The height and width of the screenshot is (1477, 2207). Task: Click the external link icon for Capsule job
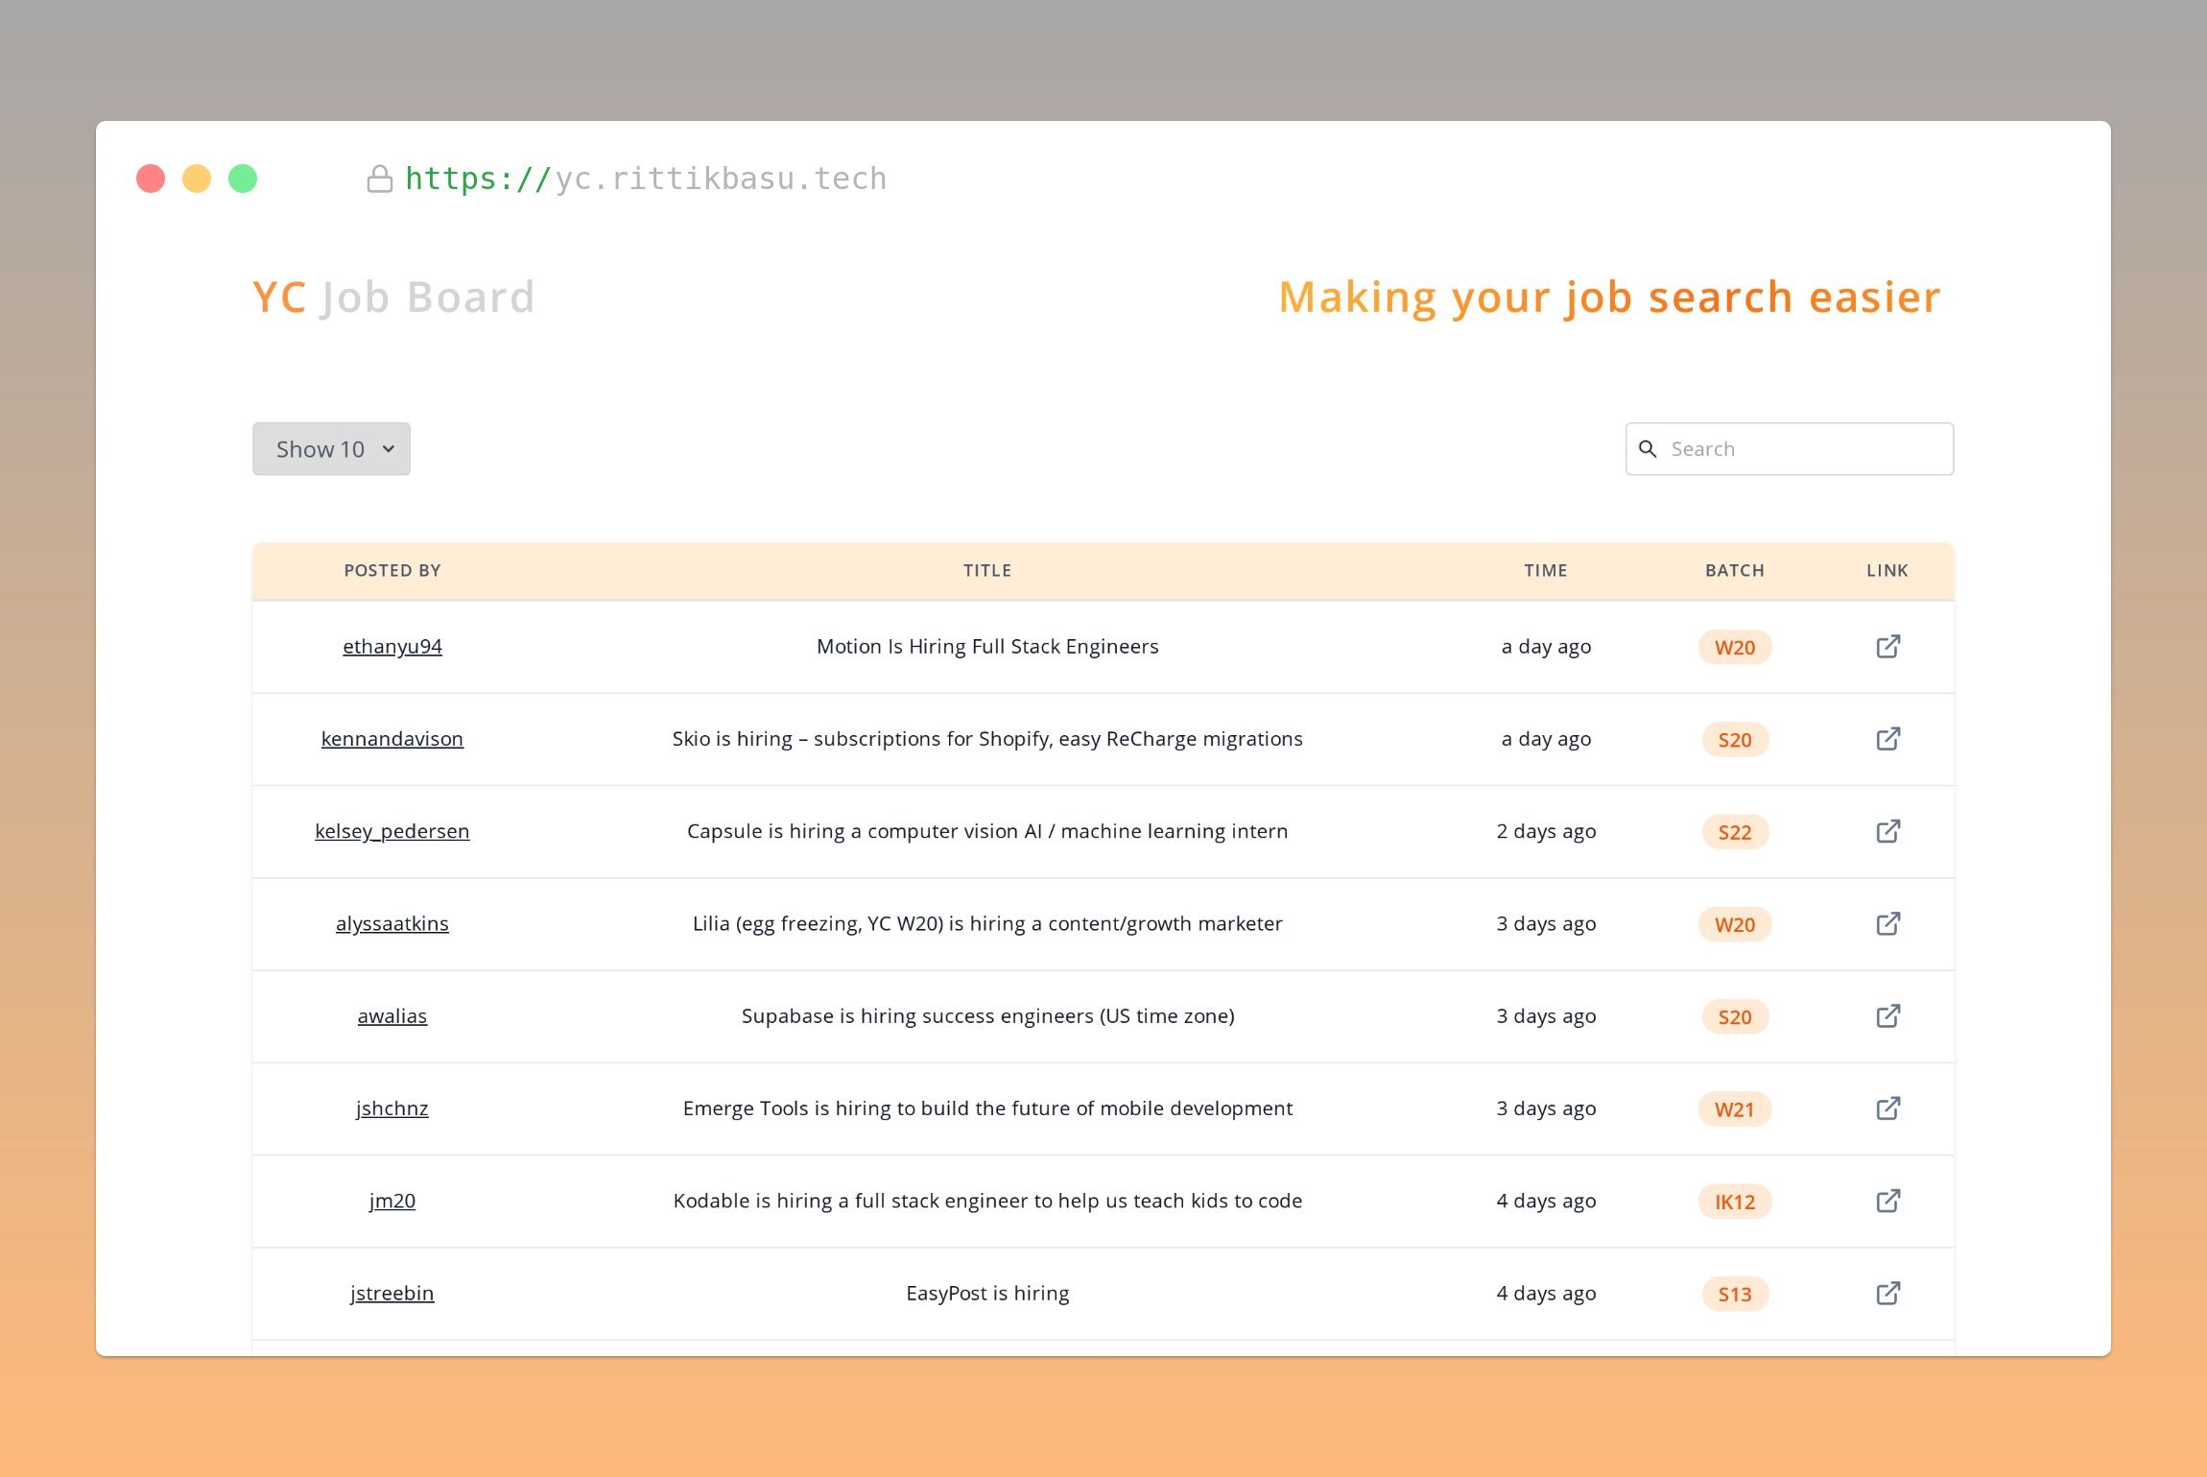1887,829
